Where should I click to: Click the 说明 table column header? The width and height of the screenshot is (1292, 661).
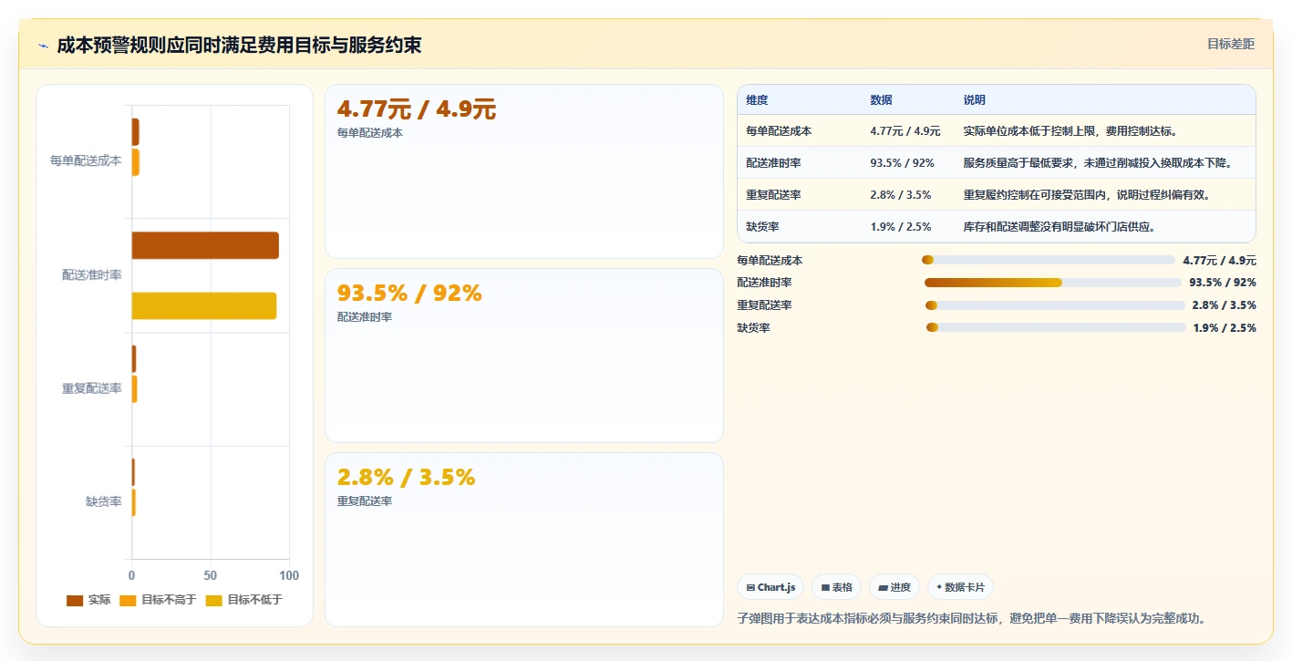tap(975, 100)
